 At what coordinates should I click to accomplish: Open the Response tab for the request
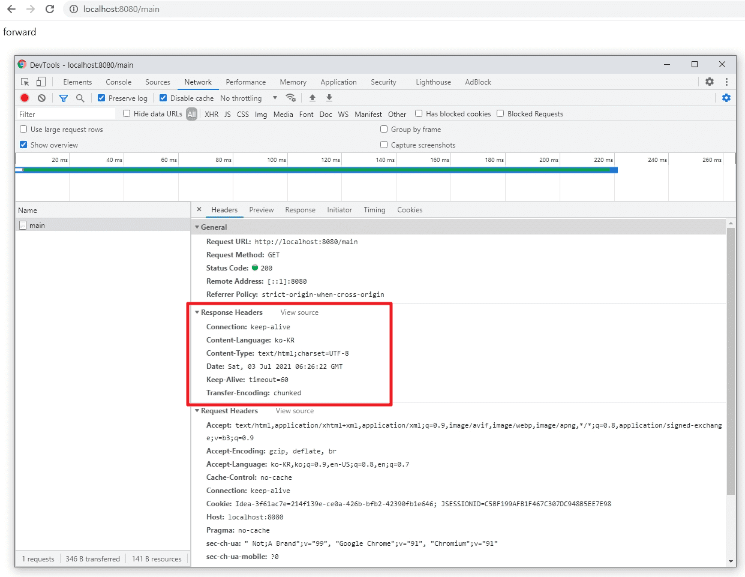click(301, 210)
